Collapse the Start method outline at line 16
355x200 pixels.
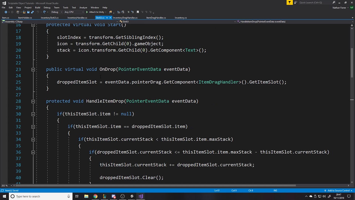pyautogui.click(x=33, y=25)
